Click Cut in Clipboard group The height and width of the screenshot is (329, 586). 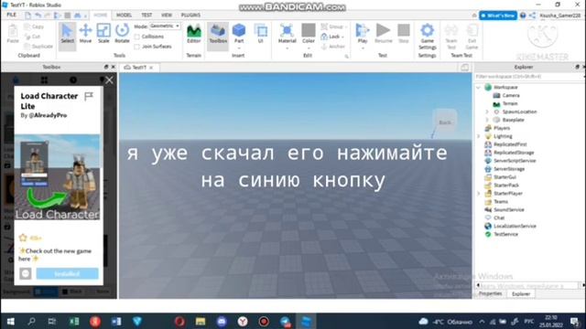tap(33, 37)
